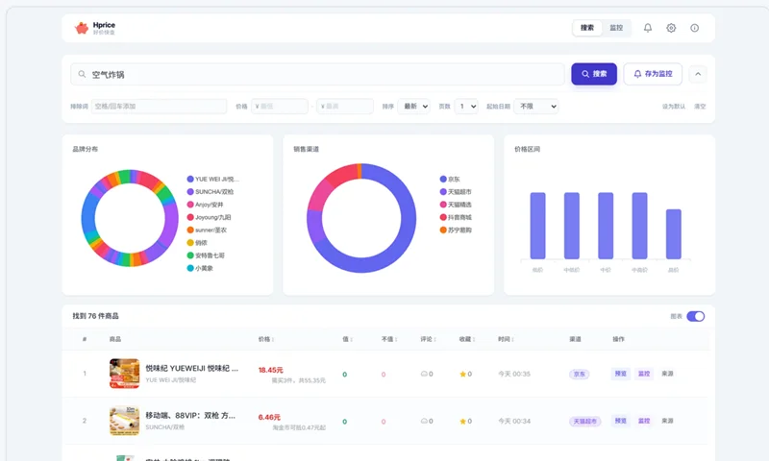Open notifications bell in top bar
This screenshot has width=769, height=461.
pyautogui.click(x=647, y=28)
